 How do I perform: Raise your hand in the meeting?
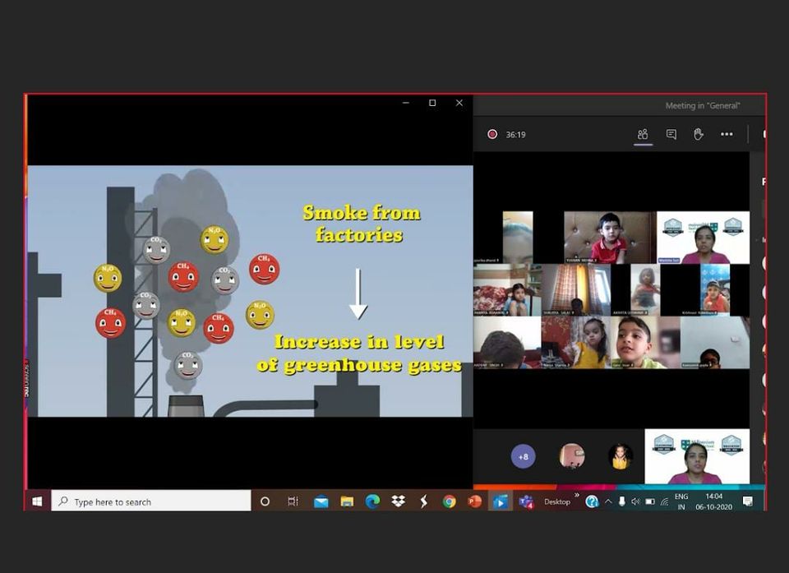699,134
